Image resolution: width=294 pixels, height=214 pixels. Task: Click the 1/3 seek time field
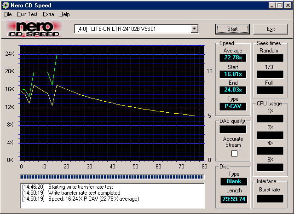[270, 75]
